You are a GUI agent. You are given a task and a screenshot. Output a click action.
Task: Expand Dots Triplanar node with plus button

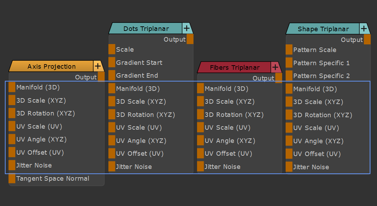(x=187, y=28)
